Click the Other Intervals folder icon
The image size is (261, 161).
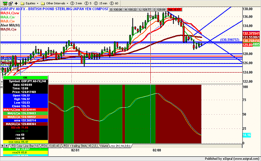point(43,3)
